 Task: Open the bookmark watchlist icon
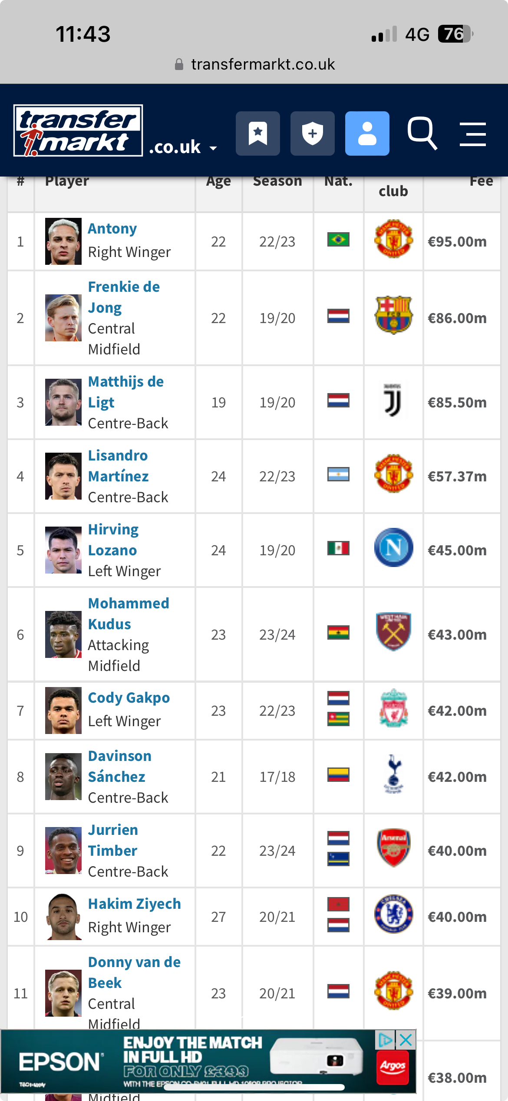[258, 133]
